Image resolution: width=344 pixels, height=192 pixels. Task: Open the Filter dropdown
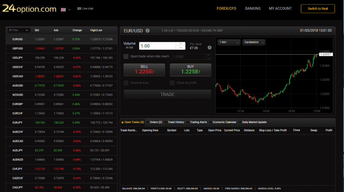tap(19, 30)
